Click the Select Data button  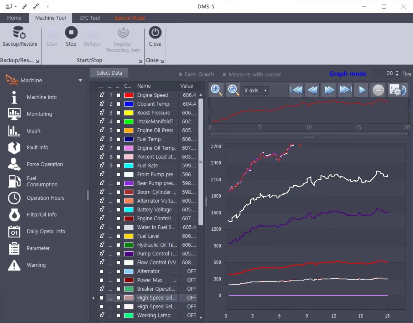click(109, 73)
